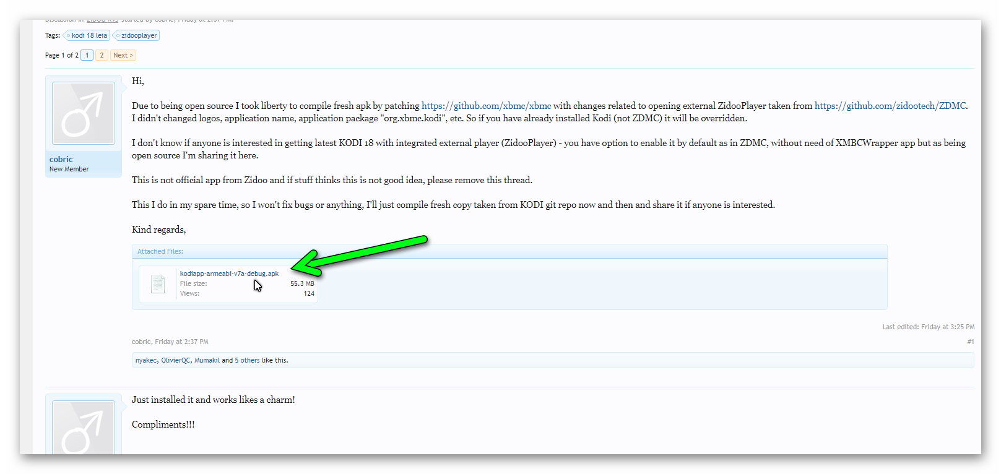This screenshot has width=1001, height=474.
Task: Open the github.com/xbmc/xbmc link
Action: (486, 106)
